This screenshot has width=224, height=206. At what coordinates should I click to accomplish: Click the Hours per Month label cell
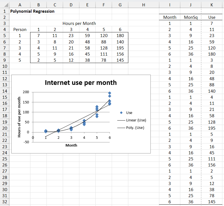click(79, 24)
